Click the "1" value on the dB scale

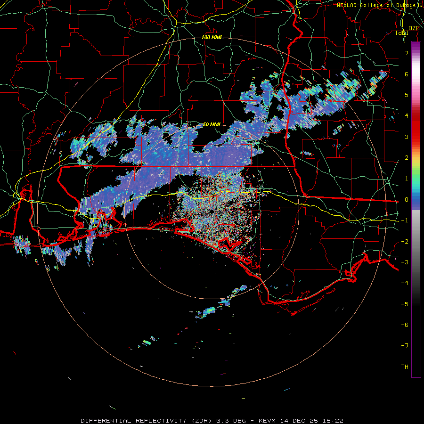pyautogui.click(x=407, y=179)
